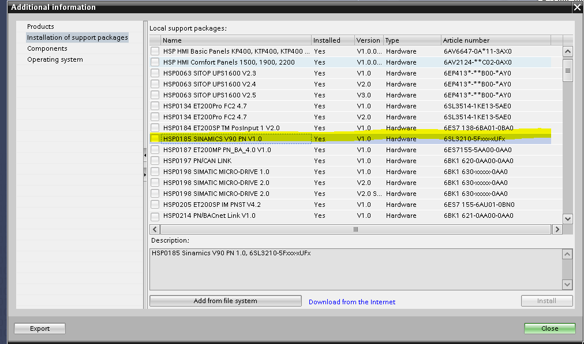
Task: Follow Download from the Internet link
Action: point(352,302)
